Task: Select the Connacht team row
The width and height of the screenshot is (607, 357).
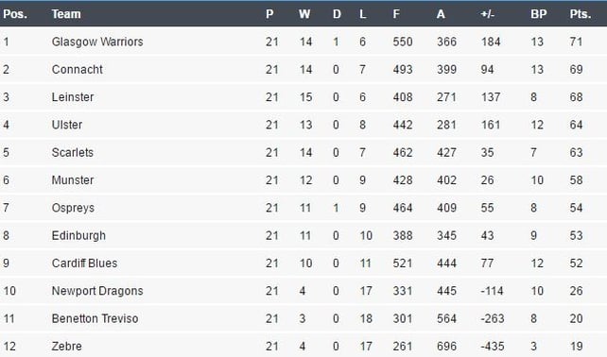Action: pos(303,70)
